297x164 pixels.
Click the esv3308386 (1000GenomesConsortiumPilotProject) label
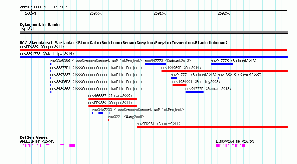pos(96,61)
